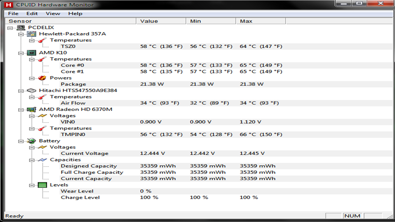Click the Hewlett-Packard 357A motherboard icon
The image size is (395, 222).
[31, 34]
